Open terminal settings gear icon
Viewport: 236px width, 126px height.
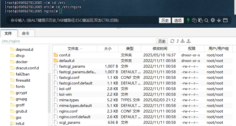click(213, 20)
